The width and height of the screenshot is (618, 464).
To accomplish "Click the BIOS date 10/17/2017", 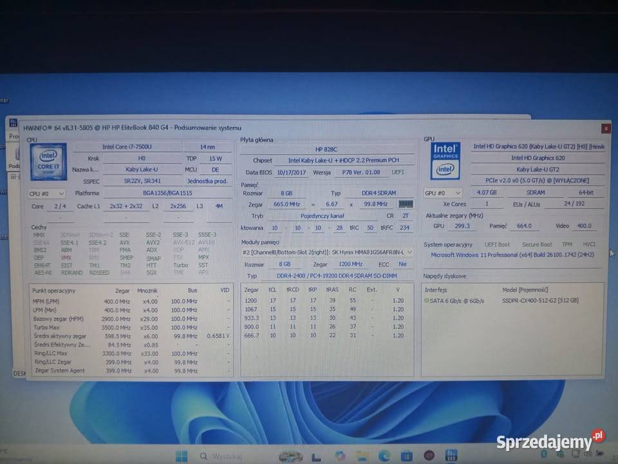I will point(291,173).
